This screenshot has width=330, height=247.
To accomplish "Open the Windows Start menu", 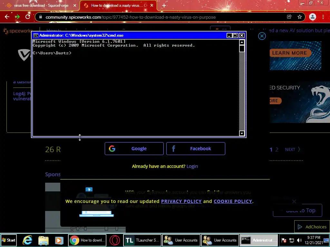I will pyautogui.click(x=9, y=240).
